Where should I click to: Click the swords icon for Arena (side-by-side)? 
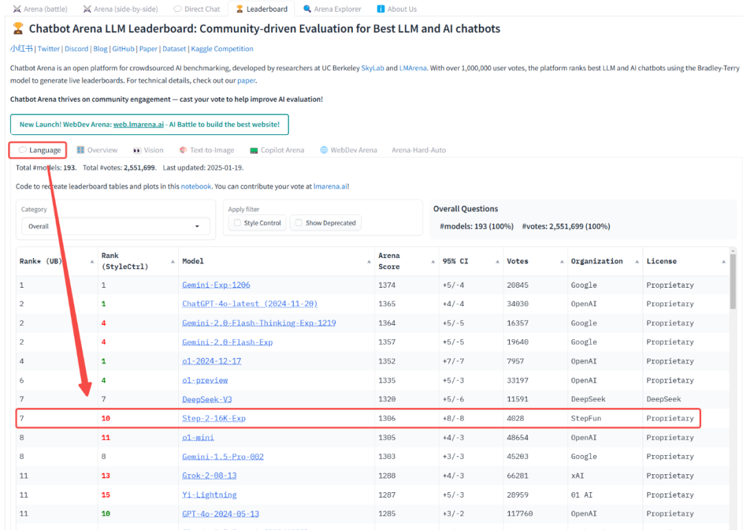click(87, 9)
